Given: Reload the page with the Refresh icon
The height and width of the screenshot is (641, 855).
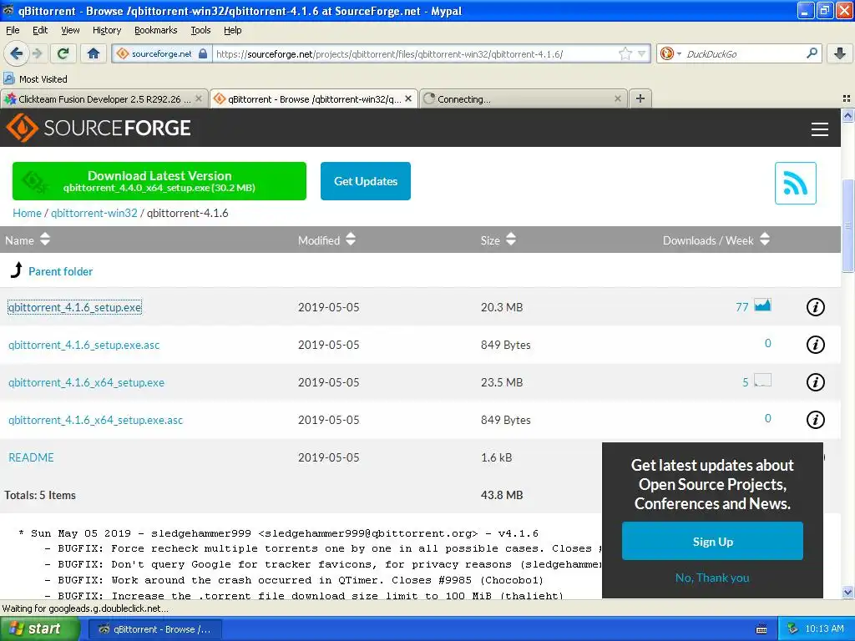Looking at the screenshot, I should [63, 53].
